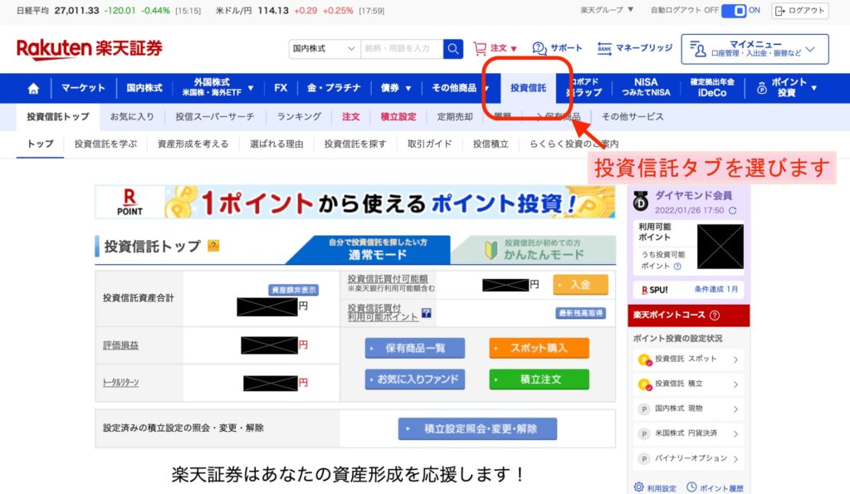The image size is (850, 494).
Task: Go to the home icon in navigation bar
Action: pyautogui.click(x=33, y=88)
